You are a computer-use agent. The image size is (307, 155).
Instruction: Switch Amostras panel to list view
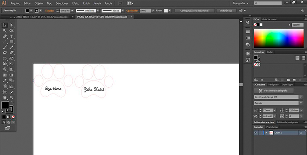[x=298, y=58]
